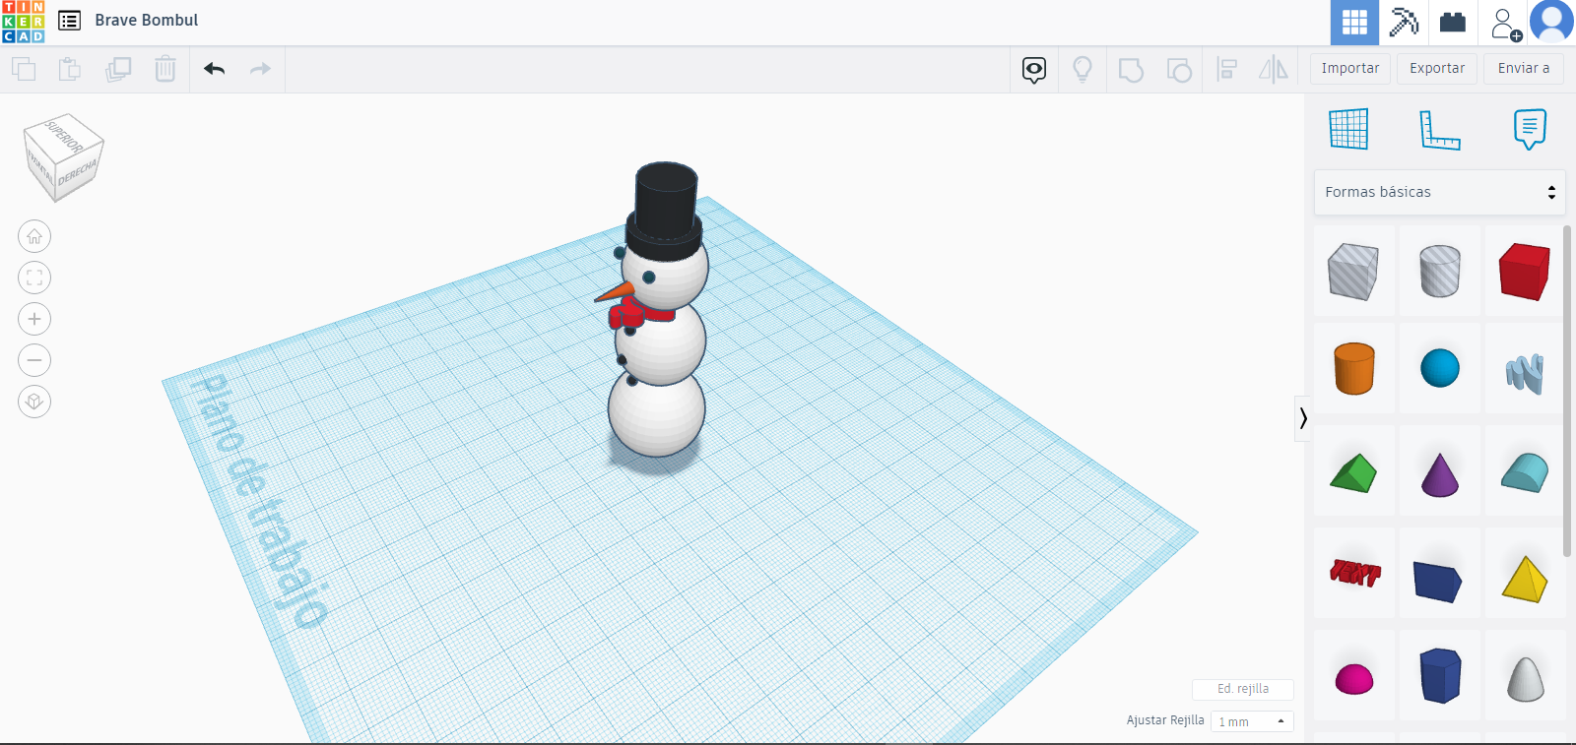The width and height of the screenshot is (1576, 745).
Task: Zoom out with the minus button
Action: pos(34,360)
